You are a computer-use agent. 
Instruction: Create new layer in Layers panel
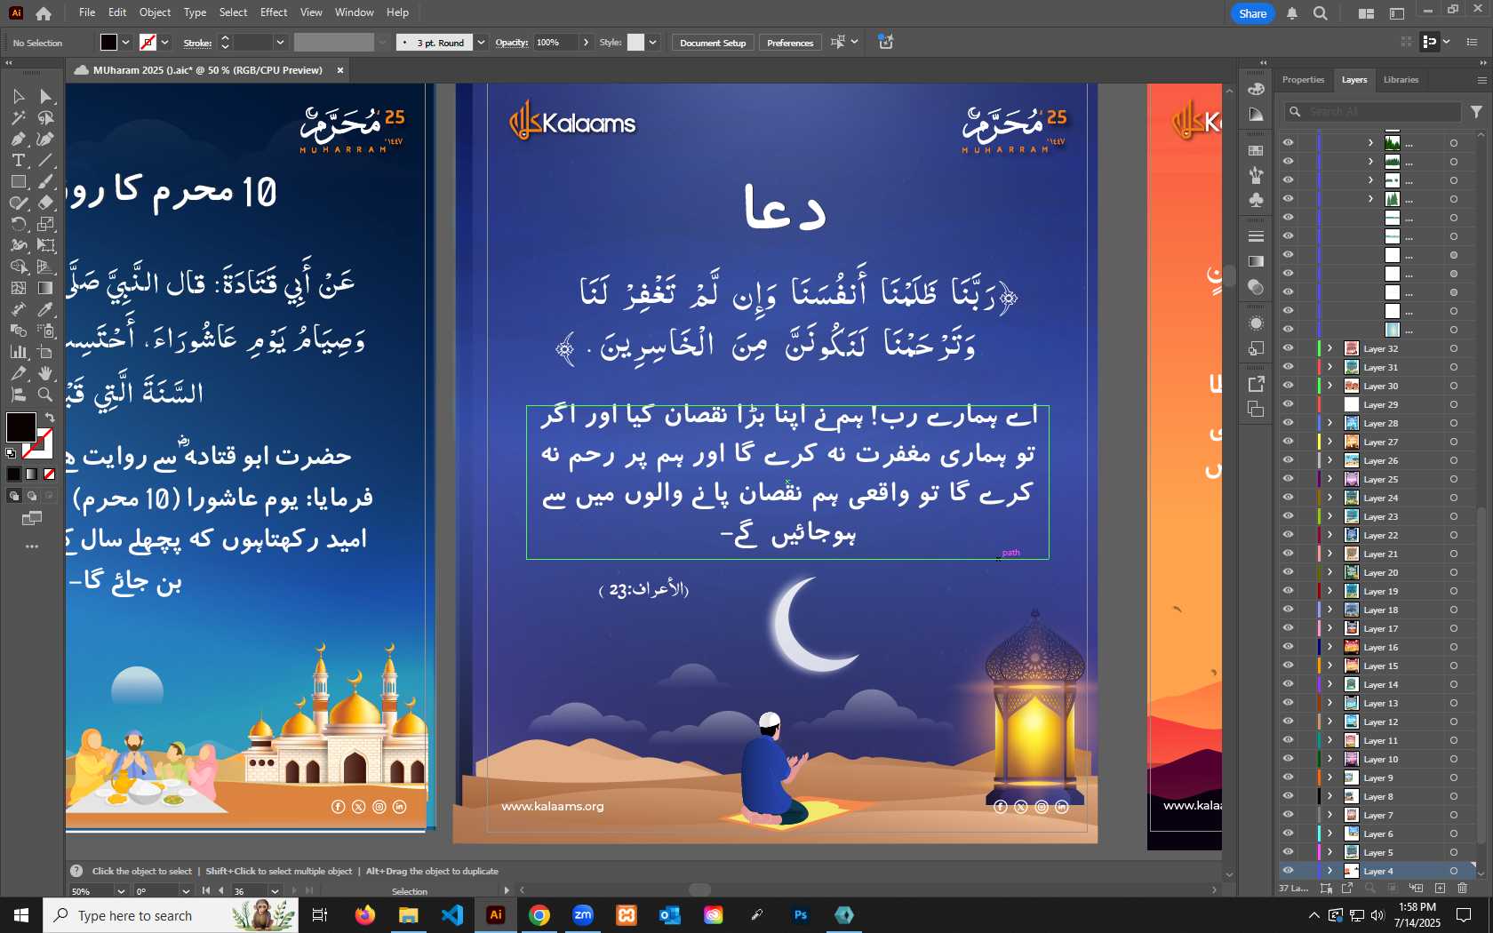[x=1440, y=888]
